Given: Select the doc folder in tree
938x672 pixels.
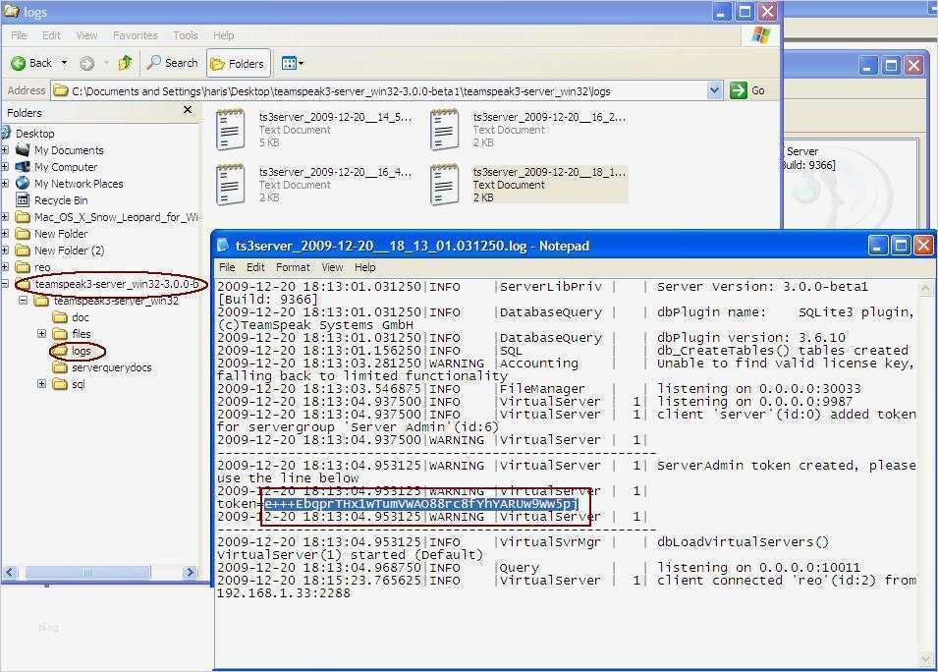Looking at the screenshot, I should pyautogui.click(x=81, y=317).
